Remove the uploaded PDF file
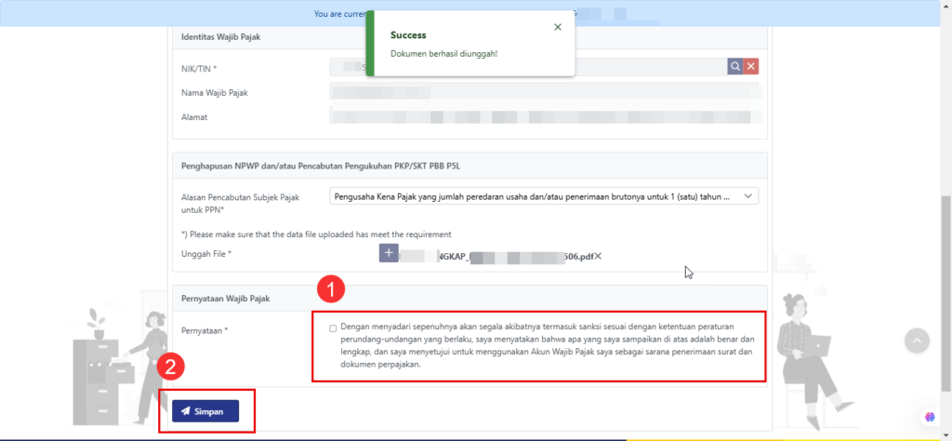952x441 pixels. click(598, 256)
